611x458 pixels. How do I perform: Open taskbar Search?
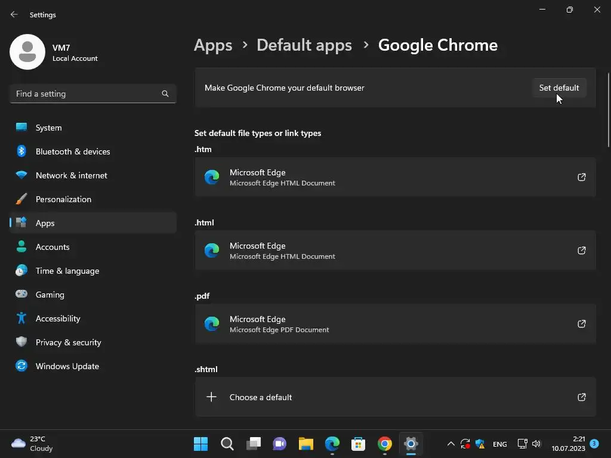pyautogui.click(x=227, y=444)
